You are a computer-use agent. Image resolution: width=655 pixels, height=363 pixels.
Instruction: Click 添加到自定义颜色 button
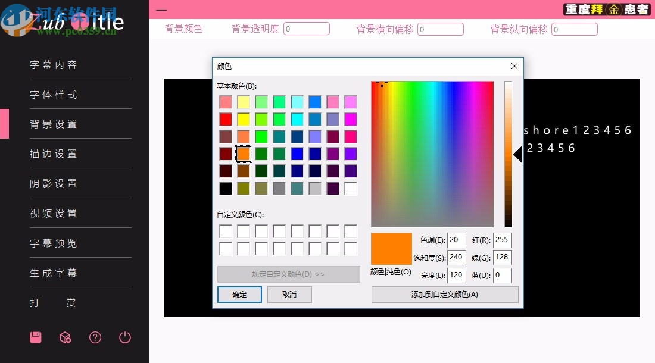(x=445, y=294)
